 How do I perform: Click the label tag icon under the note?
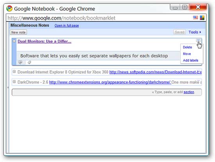(x=29, y=62)
